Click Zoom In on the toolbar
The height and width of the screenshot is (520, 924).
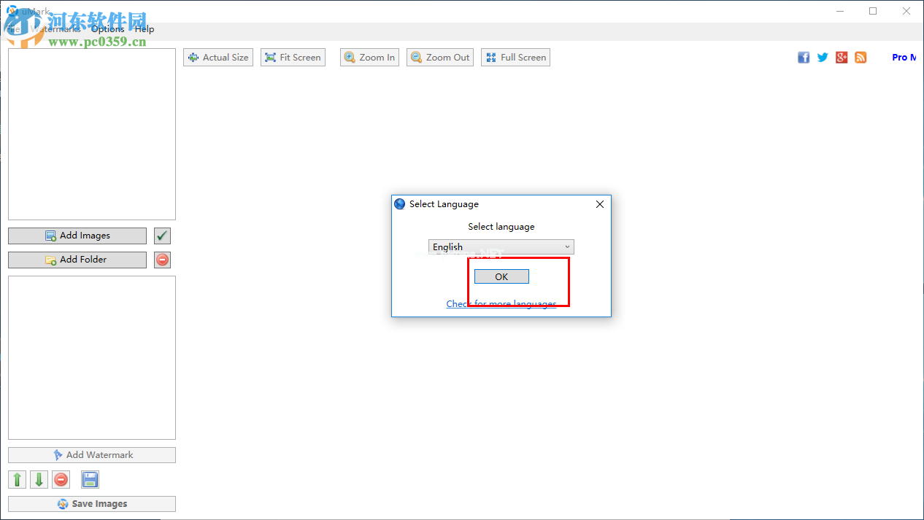(x=369, y=58)
